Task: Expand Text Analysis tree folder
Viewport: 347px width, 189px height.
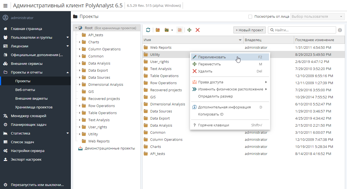Action: [x=80, y=120]
